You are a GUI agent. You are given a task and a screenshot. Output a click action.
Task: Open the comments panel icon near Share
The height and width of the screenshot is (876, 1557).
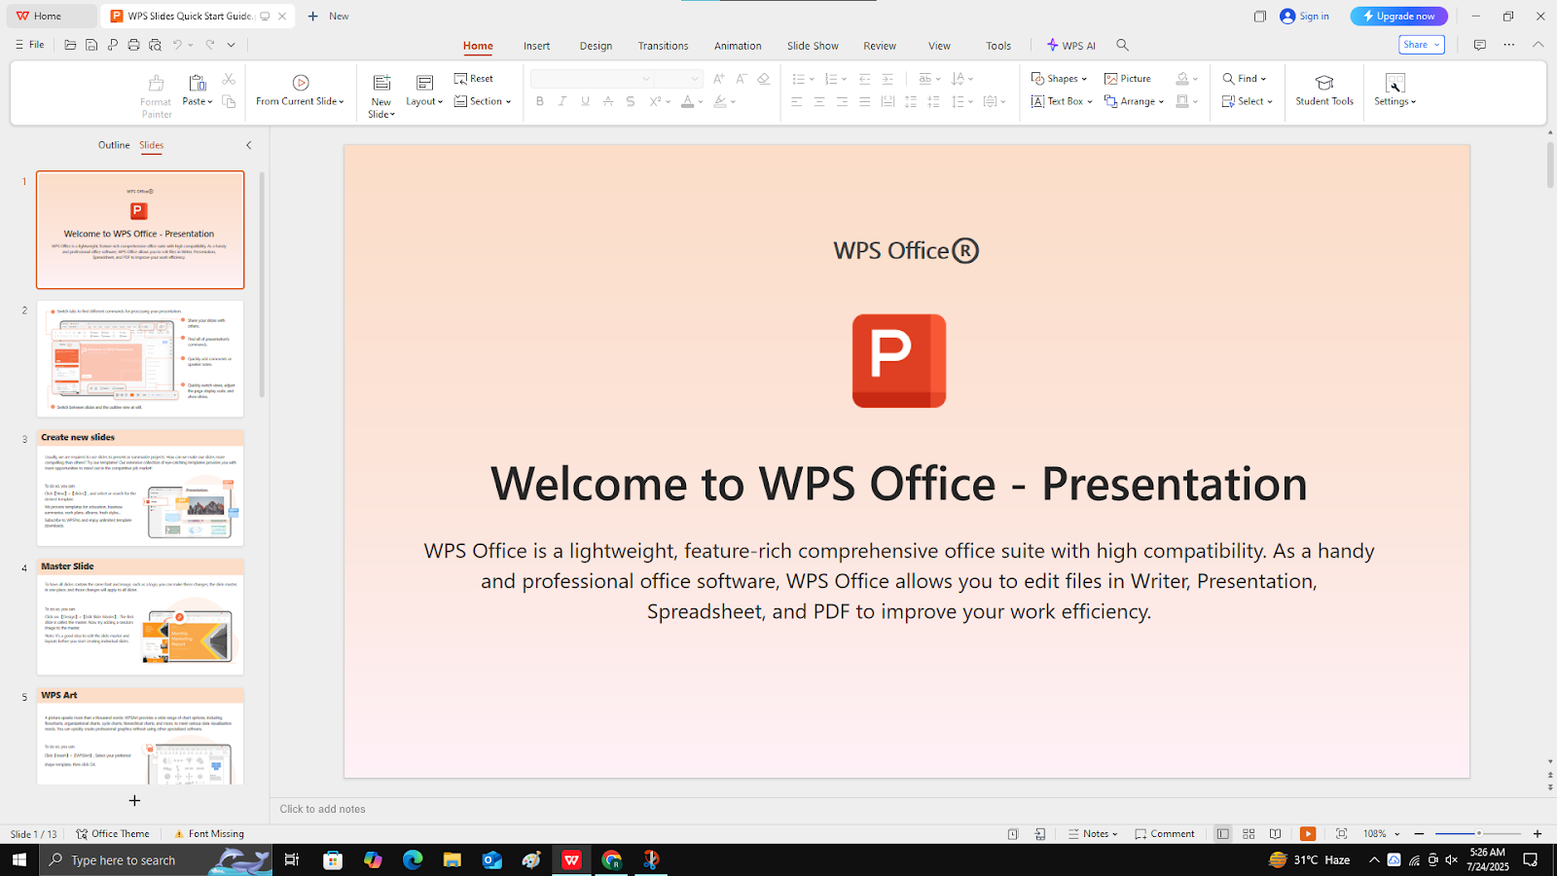(x=1479, y=45)
